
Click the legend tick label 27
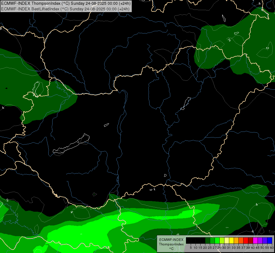(215, 248)
